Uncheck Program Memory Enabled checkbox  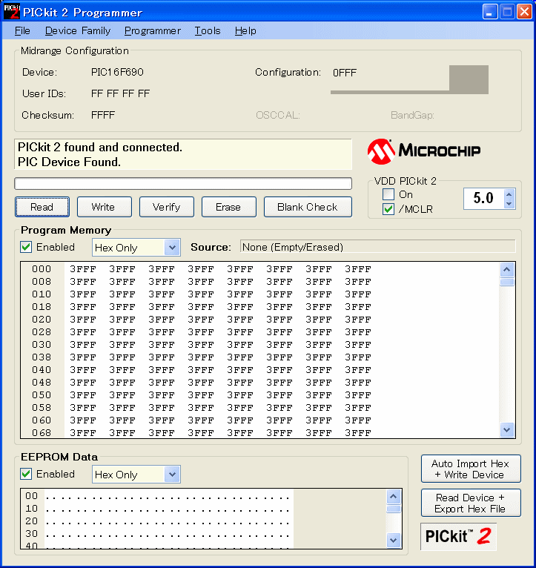[26, 247]
